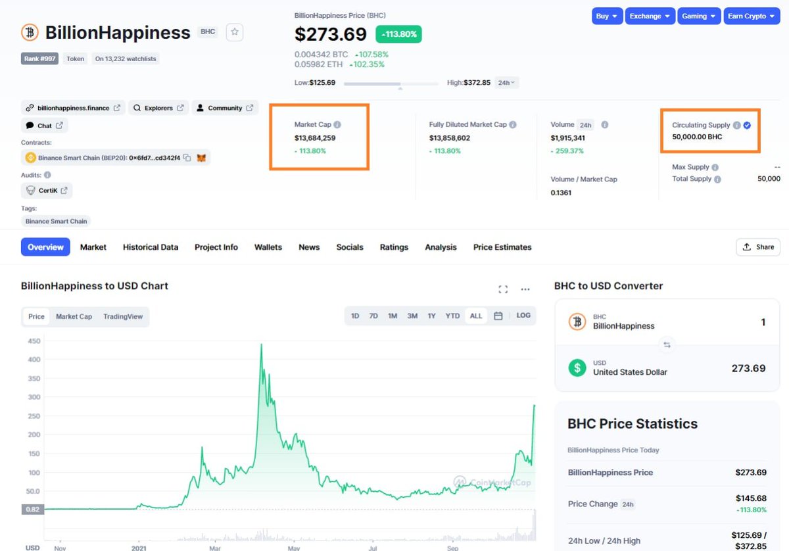Viewport: 789px width, 551px height.
Task: Copy the BEP20 contract address icon
Action: [x=187, y=158]
